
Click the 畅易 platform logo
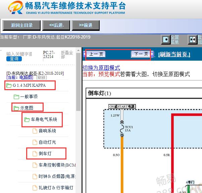click(16, 7)
